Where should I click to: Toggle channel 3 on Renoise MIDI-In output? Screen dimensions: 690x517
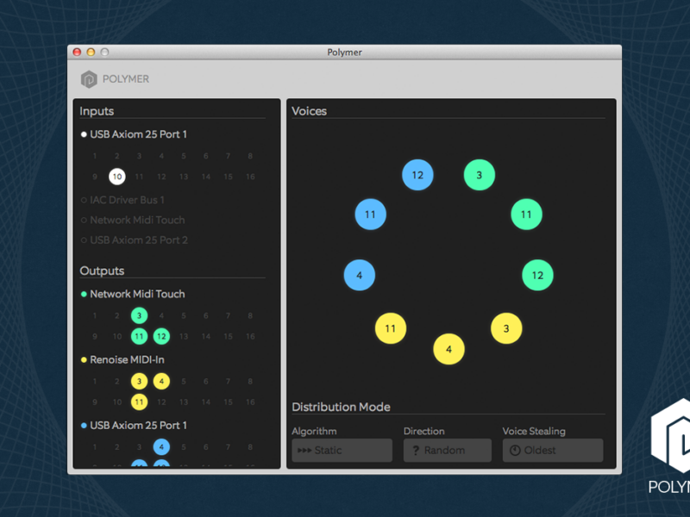(139, 381)
